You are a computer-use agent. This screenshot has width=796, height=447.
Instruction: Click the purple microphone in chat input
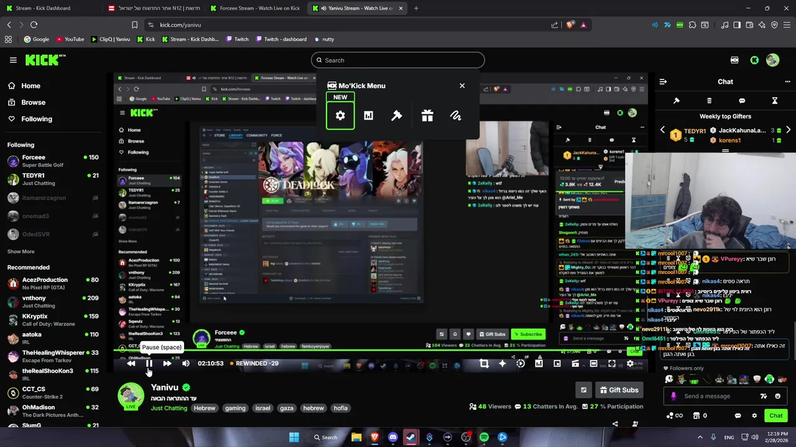(673, 396)
